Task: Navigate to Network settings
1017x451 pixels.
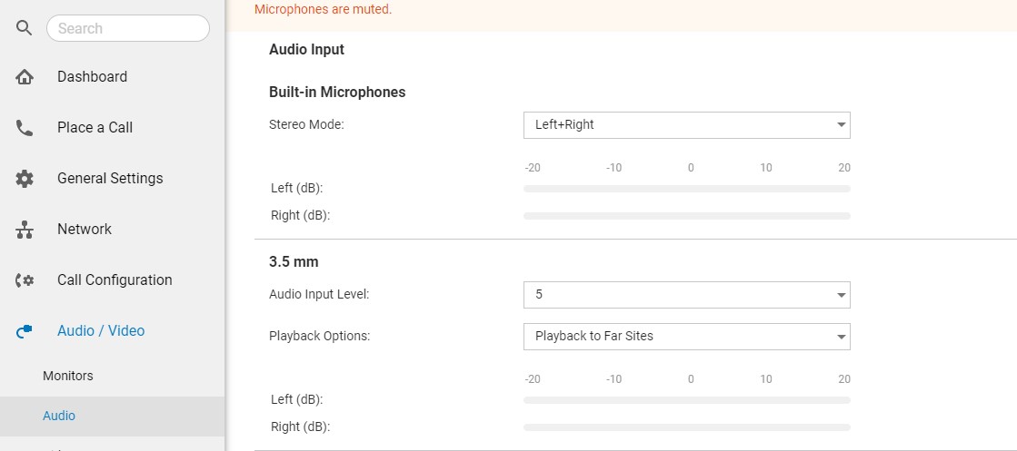Action: click(85, 230)
